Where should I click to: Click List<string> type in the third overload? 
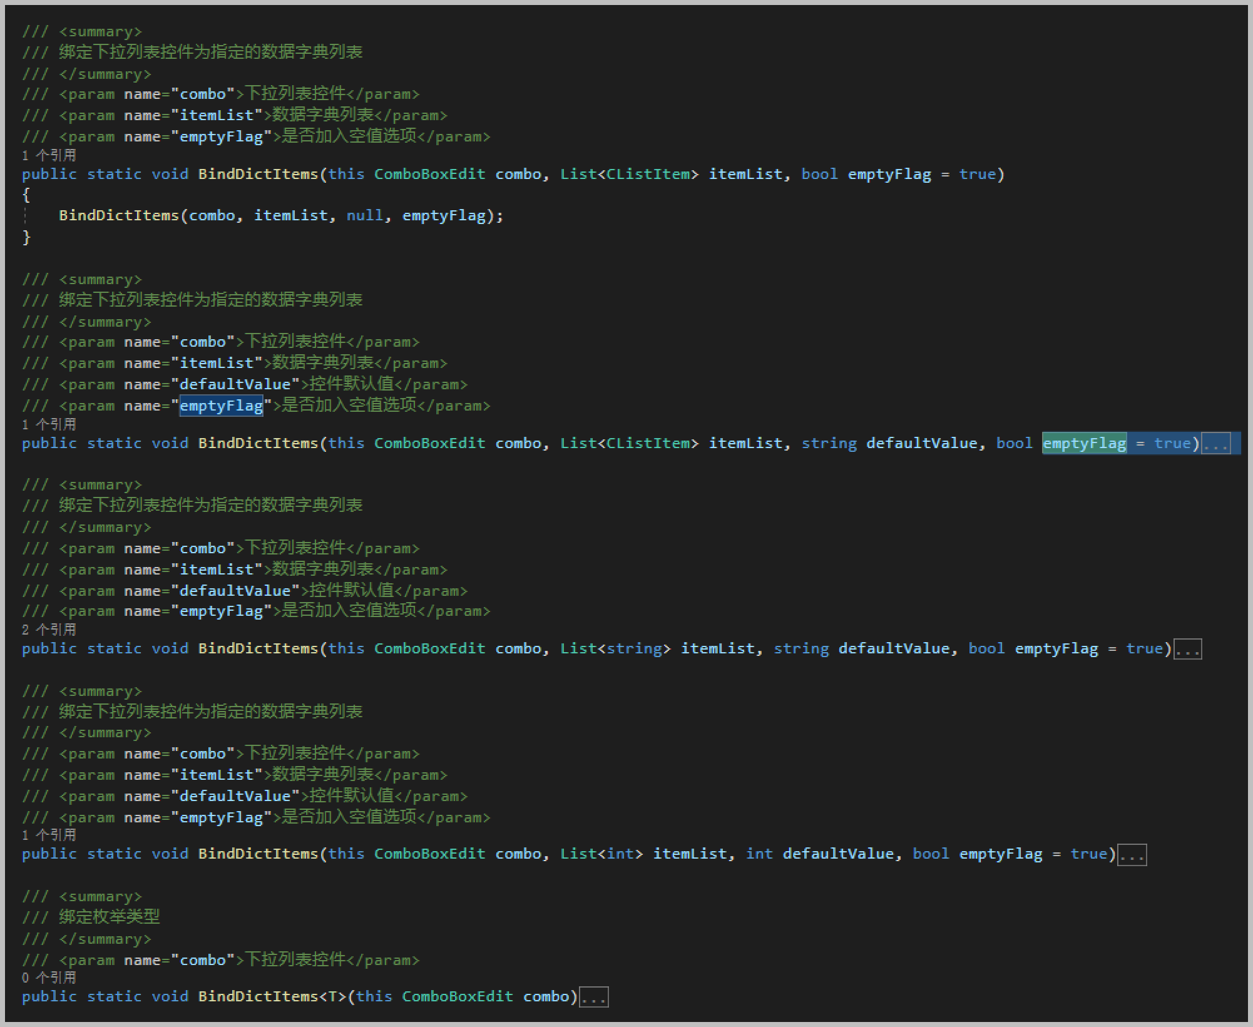coord(615,649)
